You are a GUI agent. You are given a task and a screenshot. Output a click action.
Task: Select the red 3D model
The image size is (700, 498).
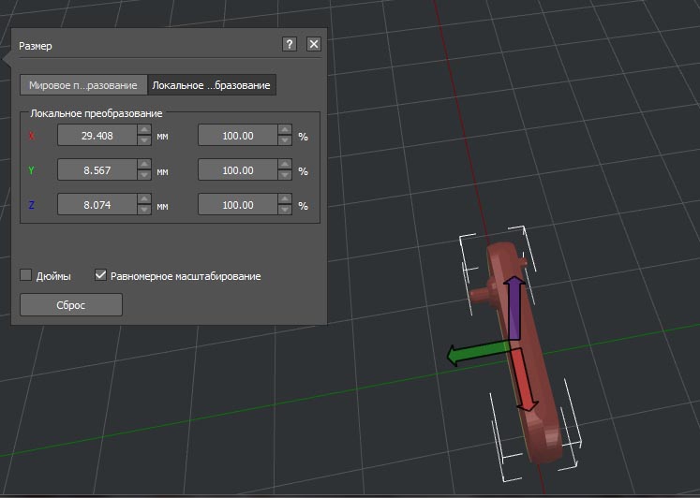click(544, 431)
